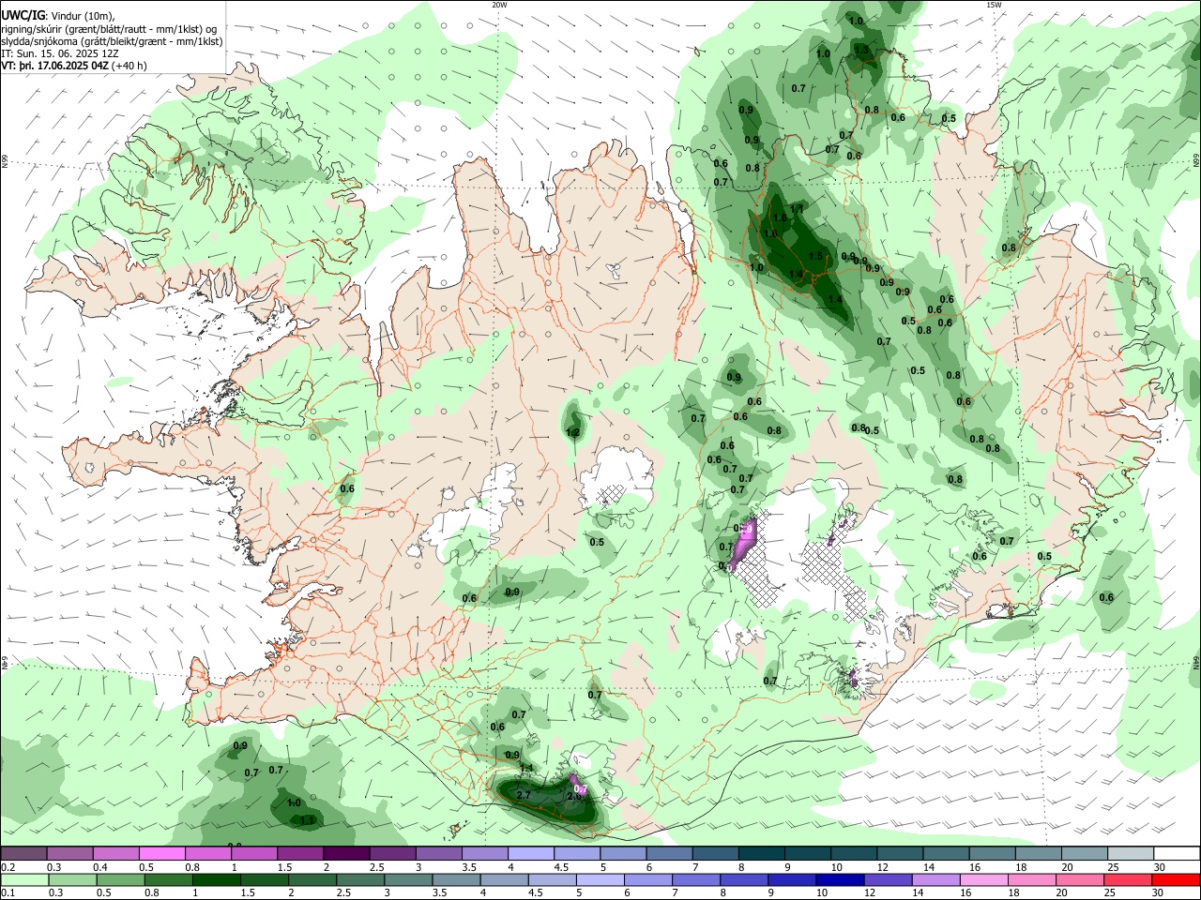Click the light pink swatch labeled 16 in the lower legend row
Viewport: 1201px width, 900px height.
pos(985,880)
